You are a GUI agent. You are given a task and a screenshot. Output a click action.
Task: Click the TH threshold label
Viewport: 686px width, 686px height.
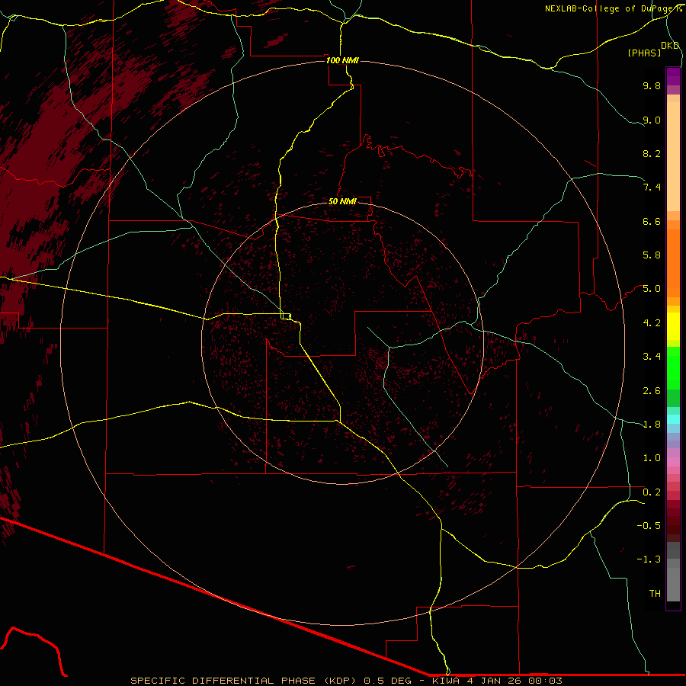tap(655, 594)
